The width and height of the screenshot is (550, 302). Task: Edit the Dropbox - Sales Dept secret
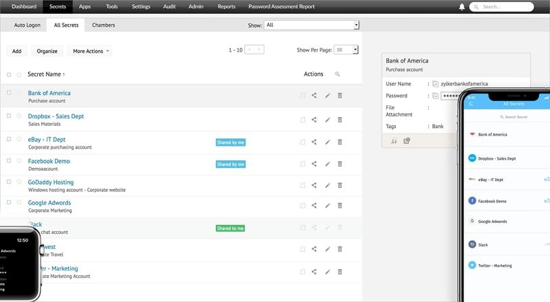327,120
